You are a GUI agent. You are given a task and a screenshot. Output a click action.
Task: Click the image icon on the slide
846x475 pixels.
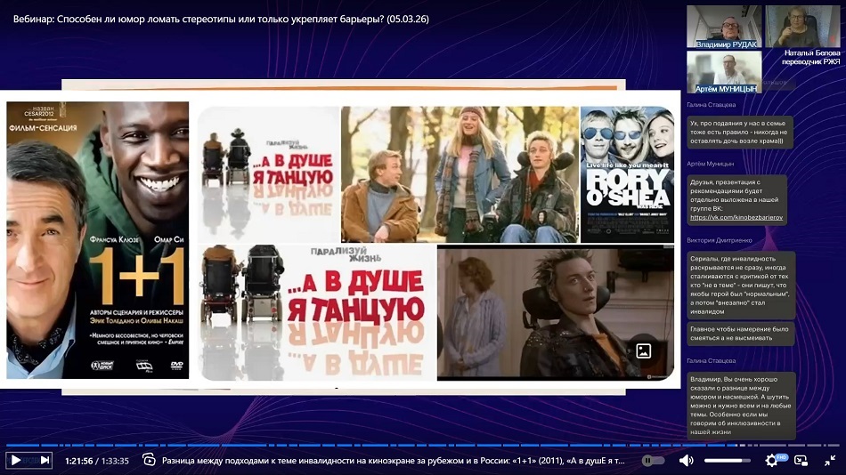[644, 350]
